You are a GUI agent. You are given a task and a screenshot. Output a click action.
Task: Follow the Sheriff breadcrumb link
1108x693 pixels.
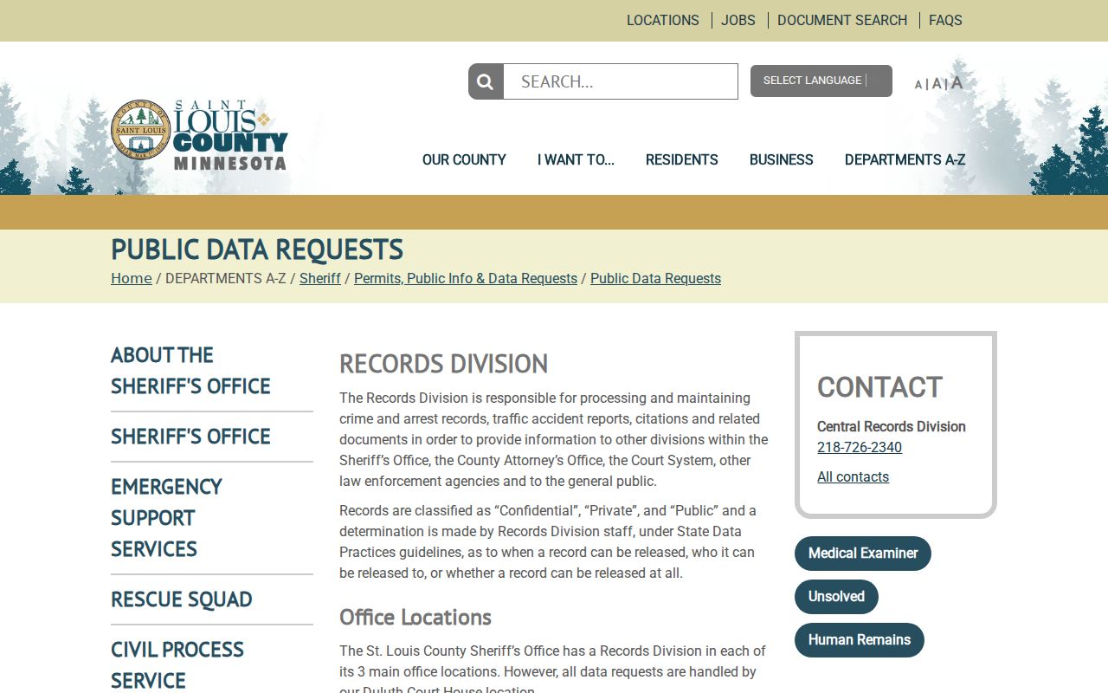(320, 278)
